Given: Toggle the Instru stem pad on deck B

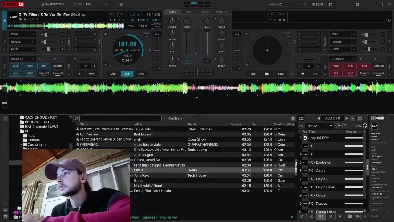Looking at the screenshot, I should 350,66.
